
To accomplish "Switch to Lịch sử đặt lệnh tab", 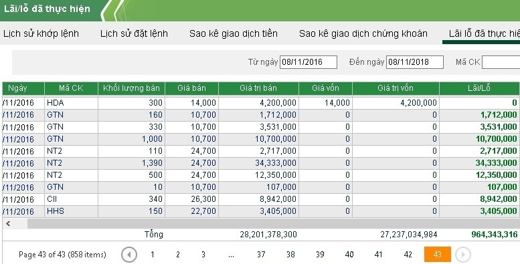I will coord(134,33).
